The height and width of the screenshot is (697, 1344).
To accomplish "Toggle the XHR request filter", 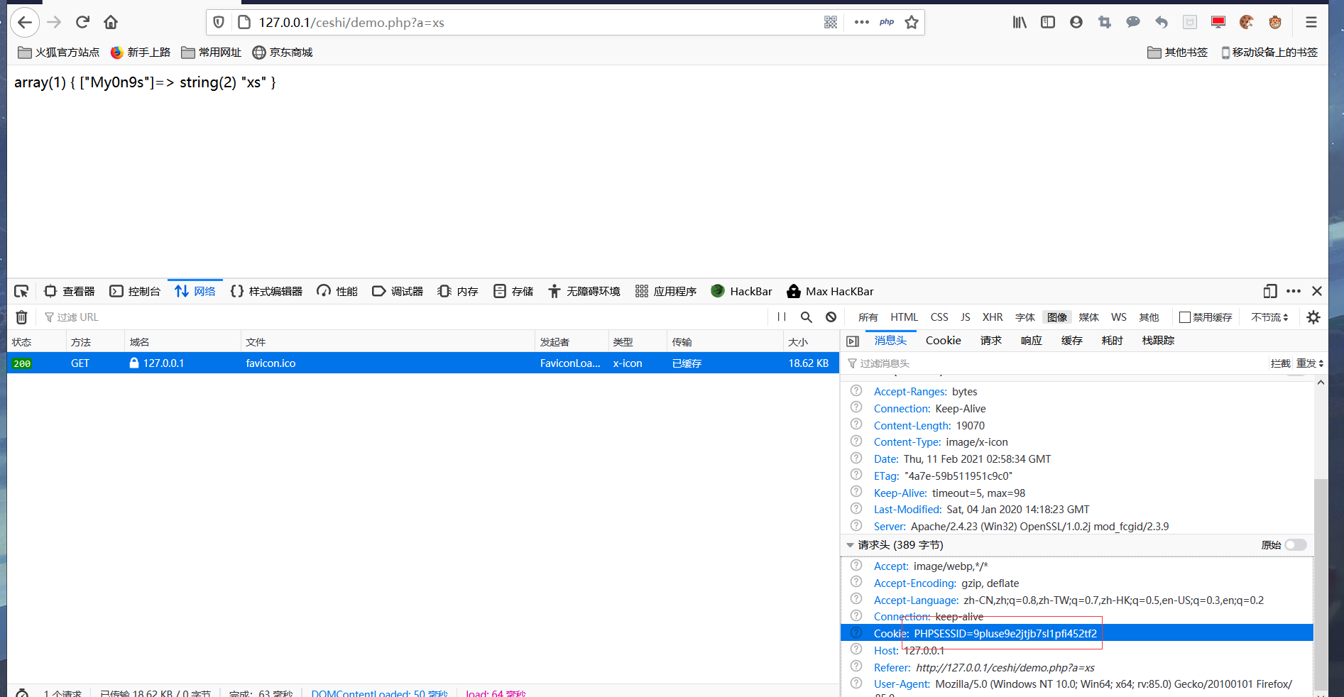I will (993, 317).
